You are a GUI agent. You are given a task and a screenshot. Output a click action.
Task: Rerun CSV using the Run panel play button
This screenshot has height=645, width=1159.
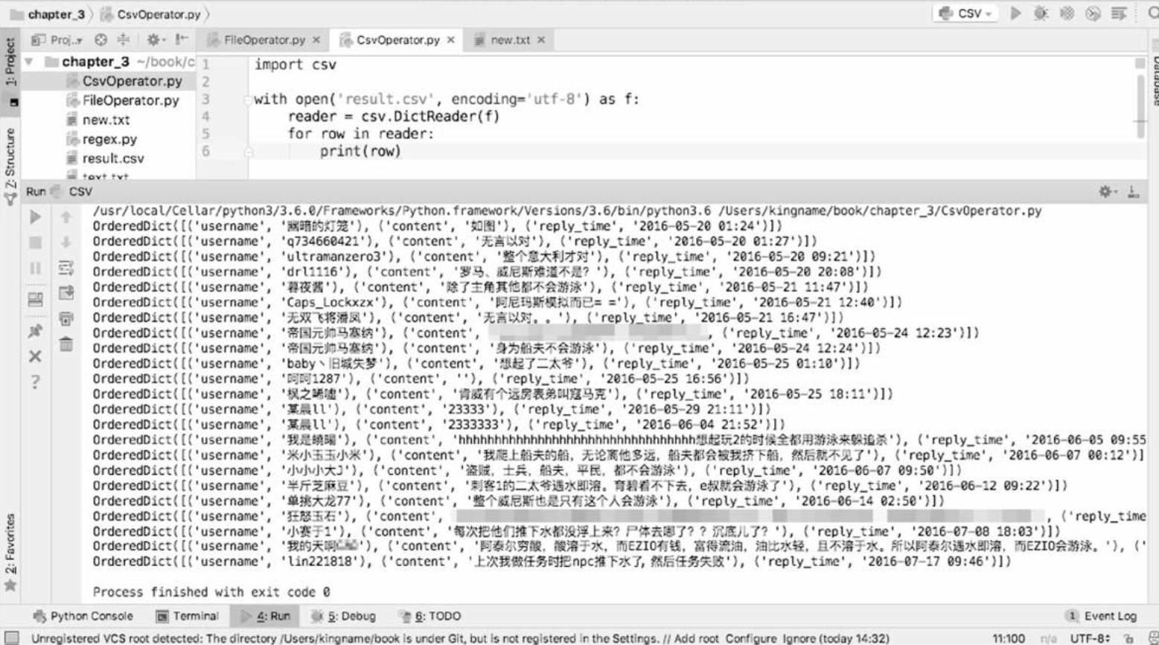click(x=35, y=217)
